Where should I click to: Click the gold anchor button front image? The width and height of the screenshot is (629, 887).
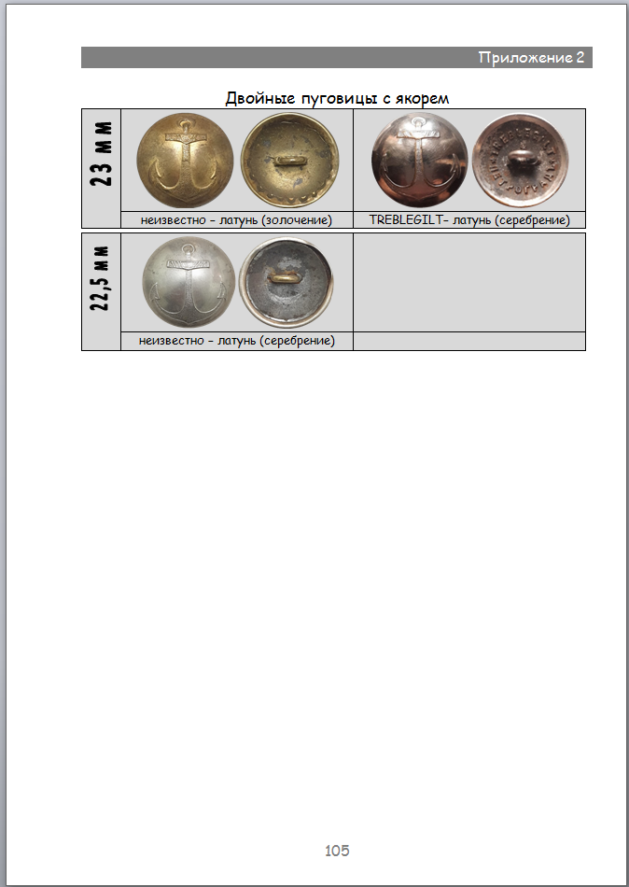[185, 161]
